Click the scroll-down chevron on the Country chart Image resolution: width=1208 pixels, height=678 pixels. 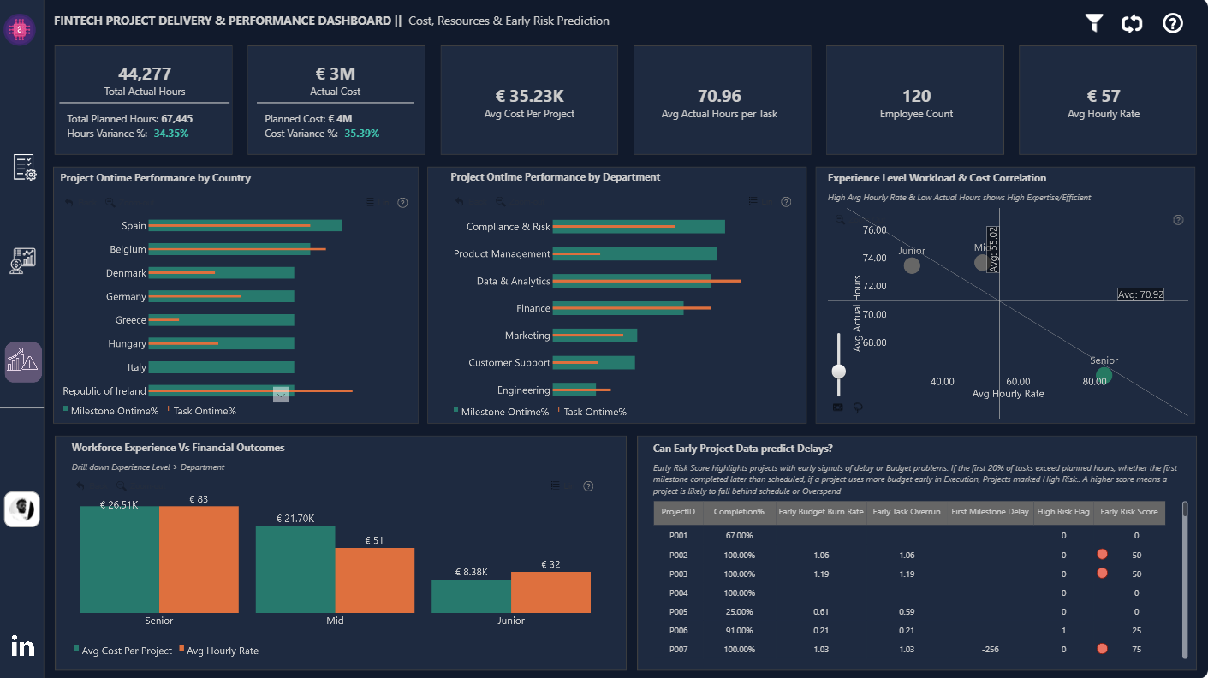click(281, 394)
